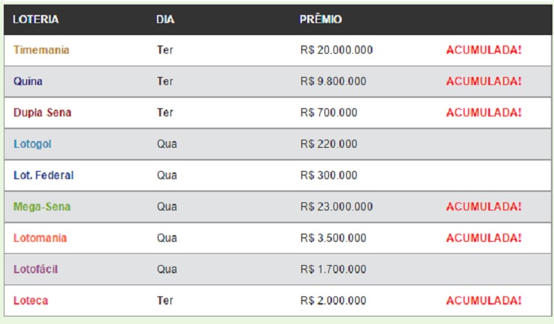Click the Lotofácil R$ 1.700.000 prize
Image resolution: width=554 pixels, height=324 pixels.
click(333, 270)
